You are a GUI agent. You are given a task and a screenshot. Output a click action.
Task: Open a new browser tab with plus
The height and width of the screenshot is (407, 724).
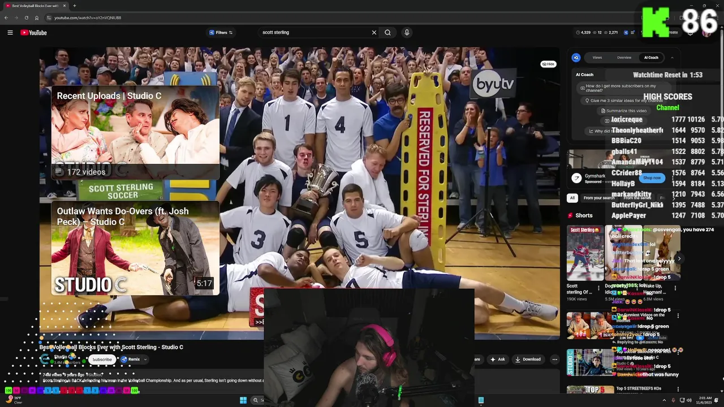(74, 6)
